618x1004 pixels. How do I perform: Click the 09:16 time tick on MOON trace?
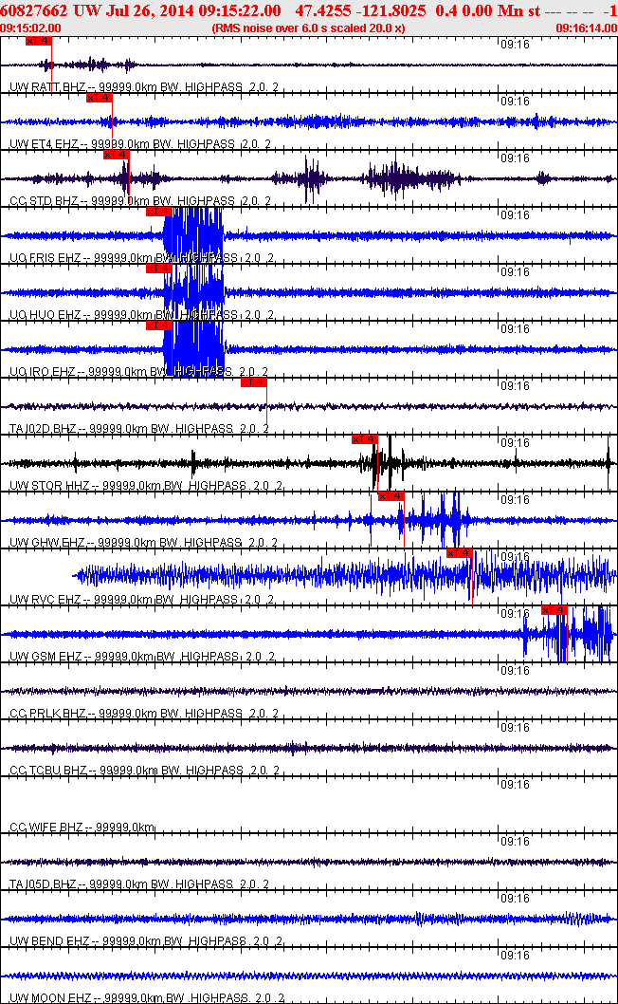coord(515,956)
